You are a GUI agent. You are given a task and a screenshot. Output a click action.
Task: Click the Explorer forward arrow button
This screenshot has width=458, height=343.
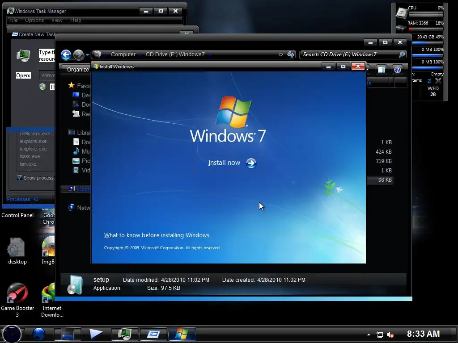(78, 54)
